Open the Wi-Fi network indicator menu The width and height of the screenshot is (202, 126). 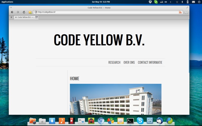click(x=177, y=2)
